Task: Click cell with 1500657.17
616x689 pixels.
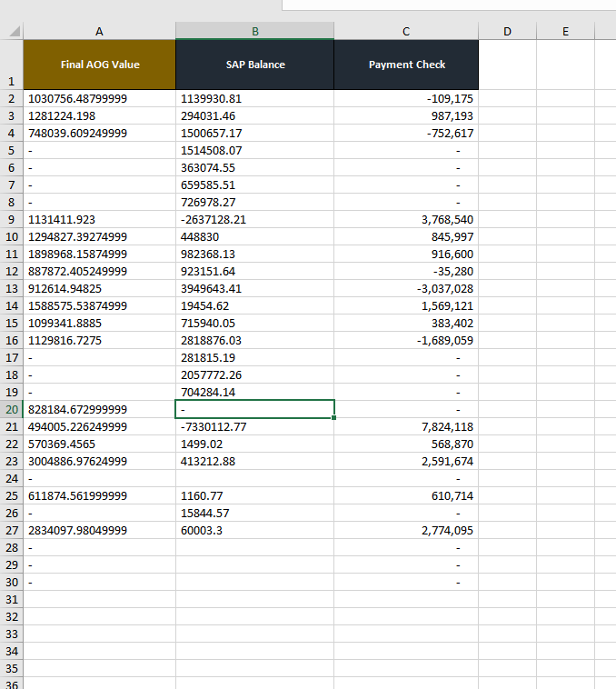Action: 254,133
